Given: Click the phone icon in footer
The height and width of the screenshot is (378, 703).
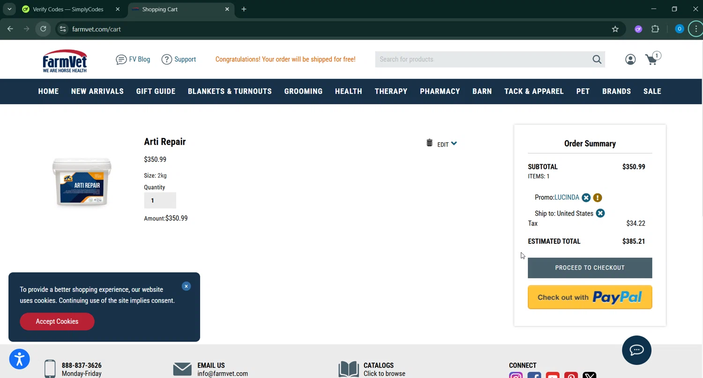Looking at the screenshot, I should click(50, 369).
